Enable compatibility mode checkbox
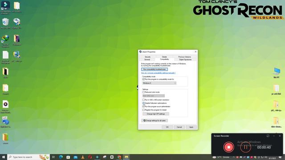This screenshot has width=285, height=160. tap(143, 79)
